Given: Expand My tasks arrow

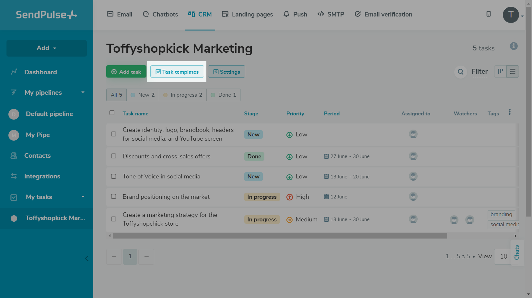Looking at the screenshot, I should 83,197.
